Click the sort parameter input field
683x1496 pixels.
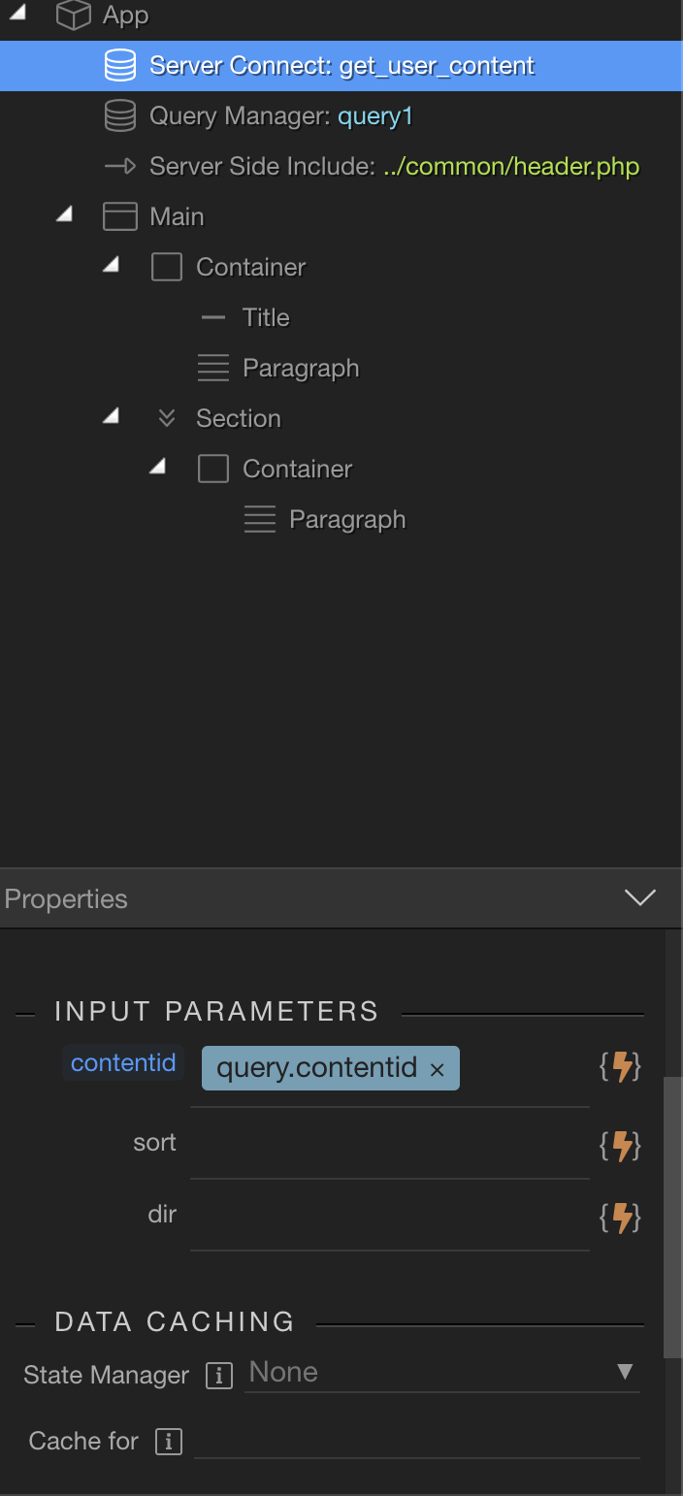[x=390, y=1145]
